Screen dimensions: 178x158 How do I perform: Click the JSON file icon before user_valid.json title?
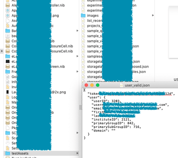pyautogui.click(x=121, y=85)
